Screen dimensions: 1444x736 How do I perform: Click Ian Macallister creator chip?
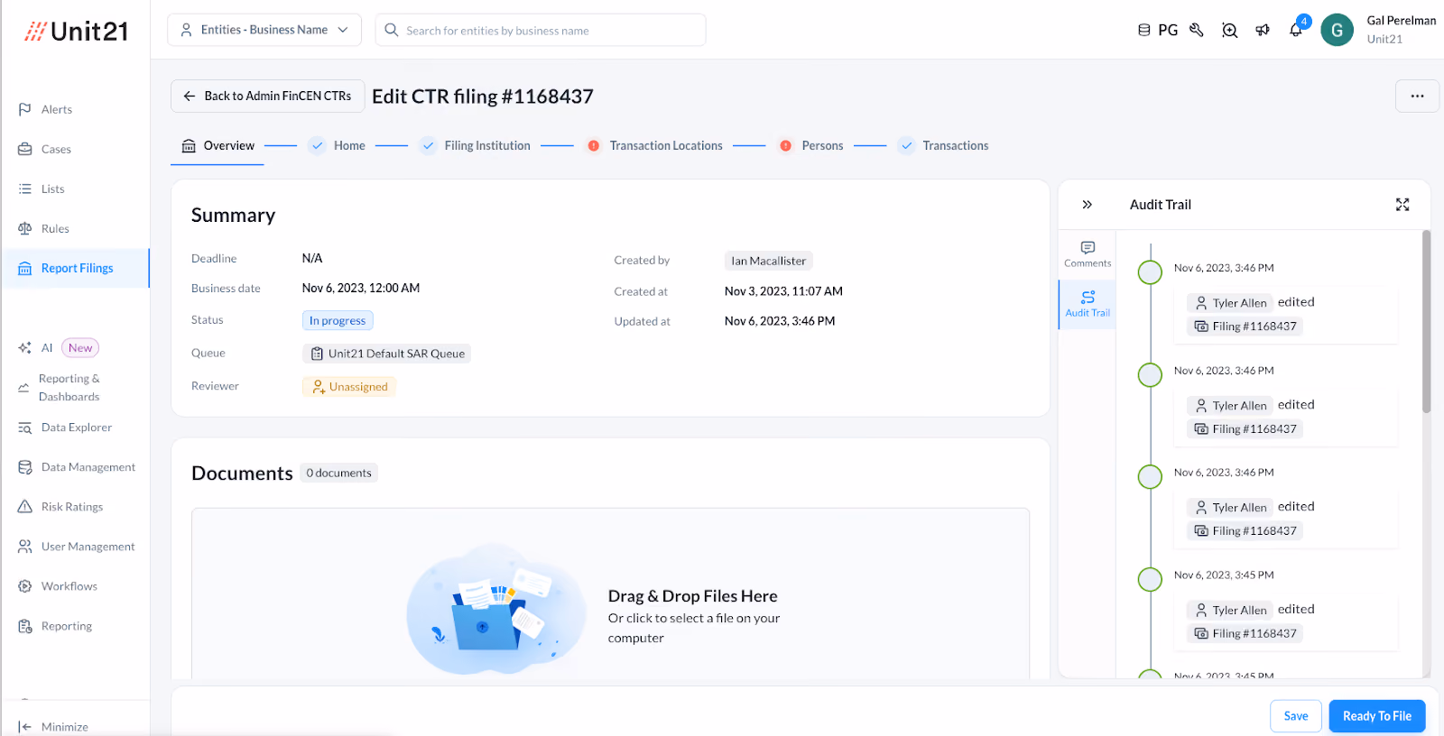tap(769, 261)
